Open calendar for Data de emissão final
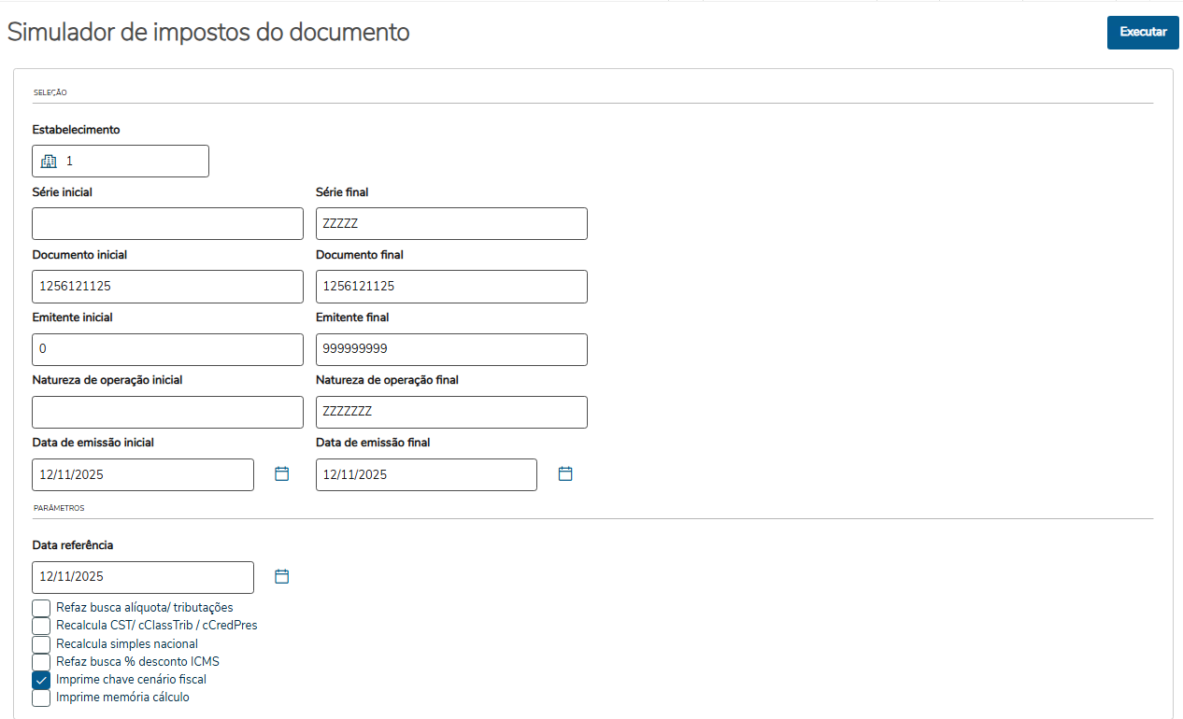The width and height of the screenshot is (1183, 719). pos(565,474)
